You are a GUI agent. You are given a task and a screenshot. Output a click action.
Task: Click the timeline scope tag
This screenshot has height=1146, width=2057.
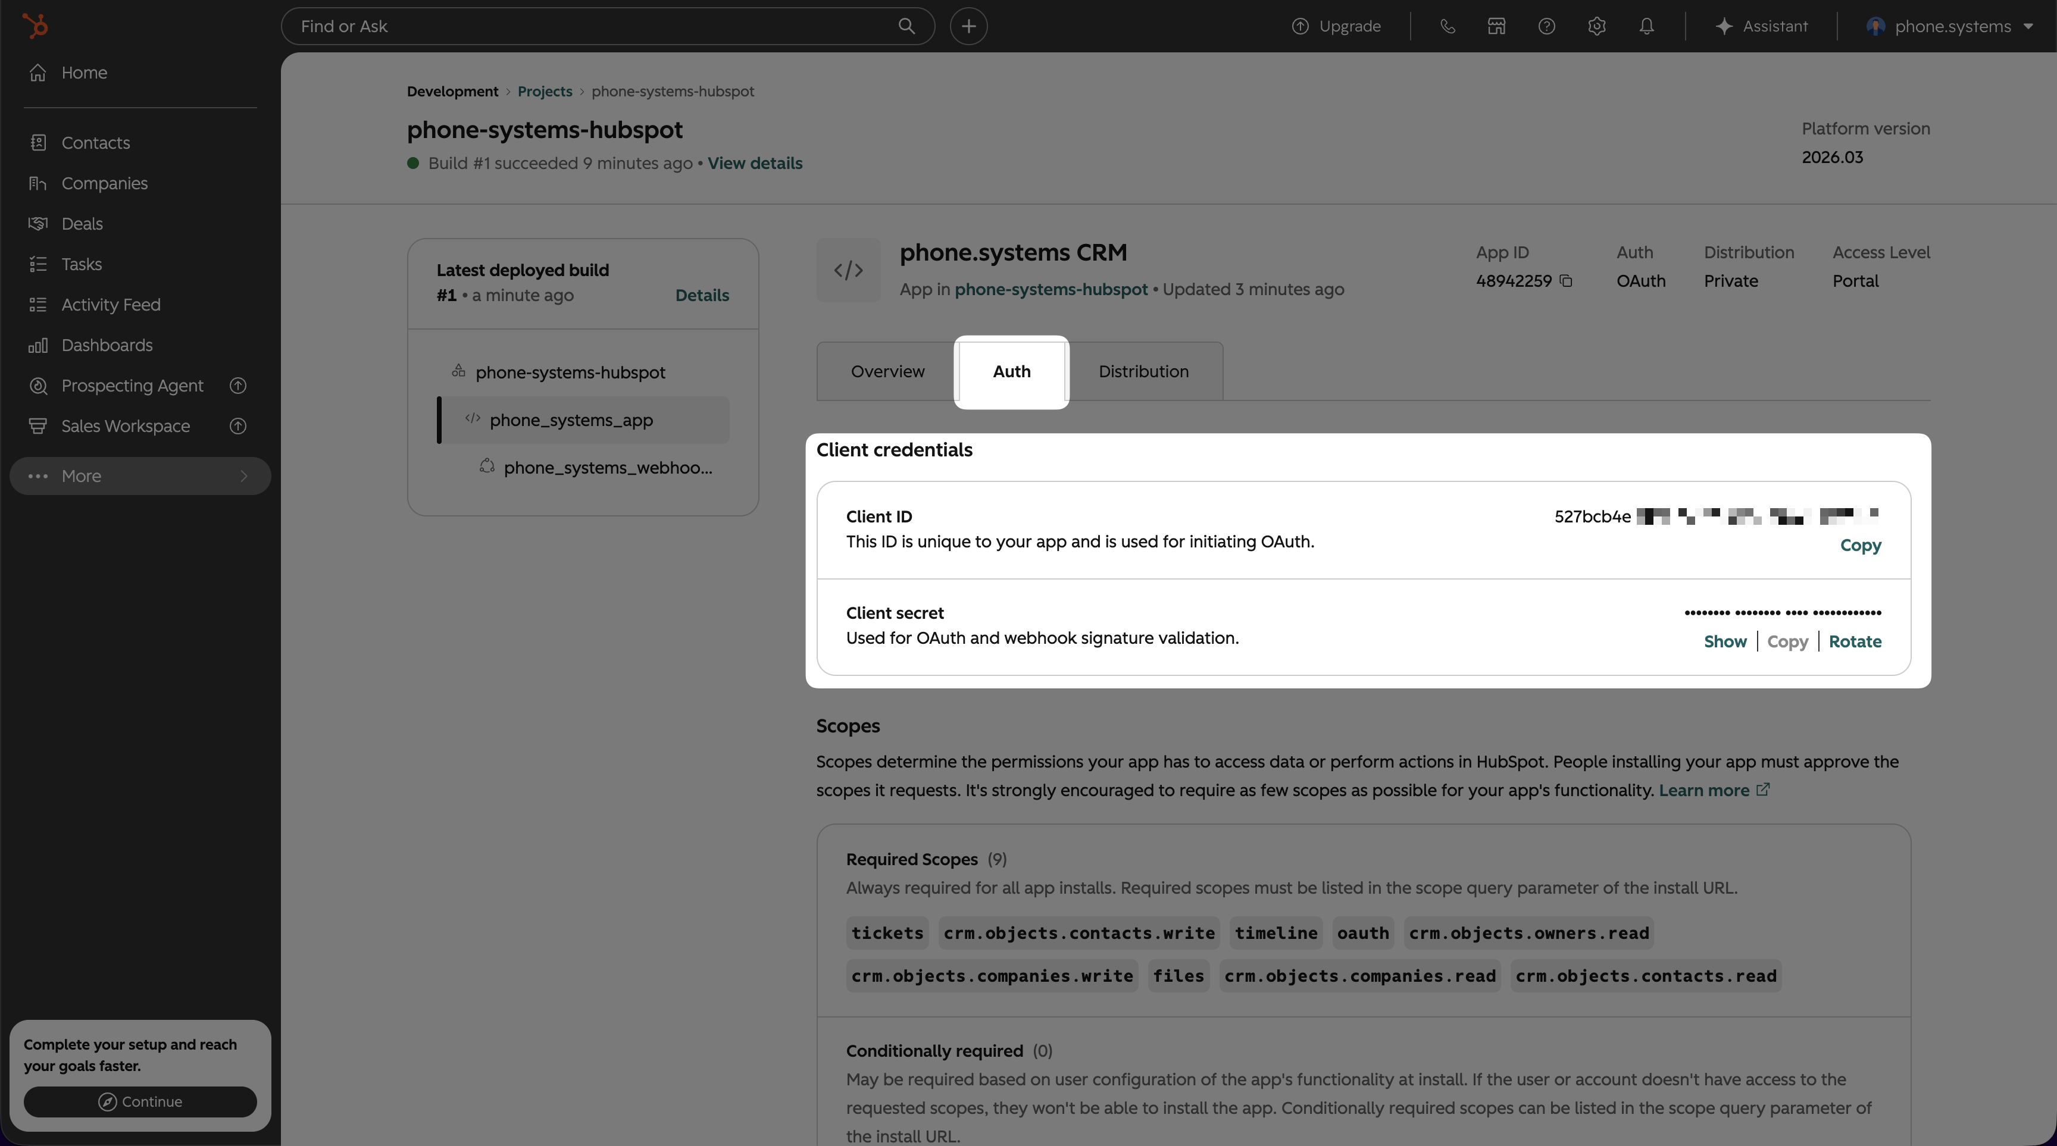[1276, 933]
